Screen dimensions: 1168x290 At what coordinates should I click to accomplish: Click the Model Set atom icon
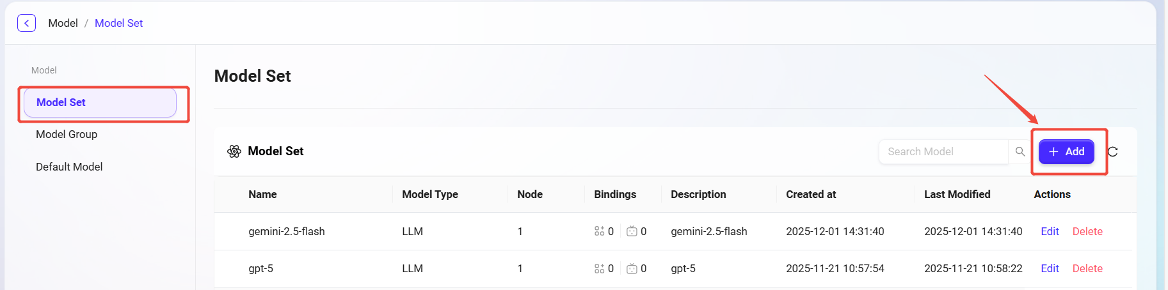[234, 151]
